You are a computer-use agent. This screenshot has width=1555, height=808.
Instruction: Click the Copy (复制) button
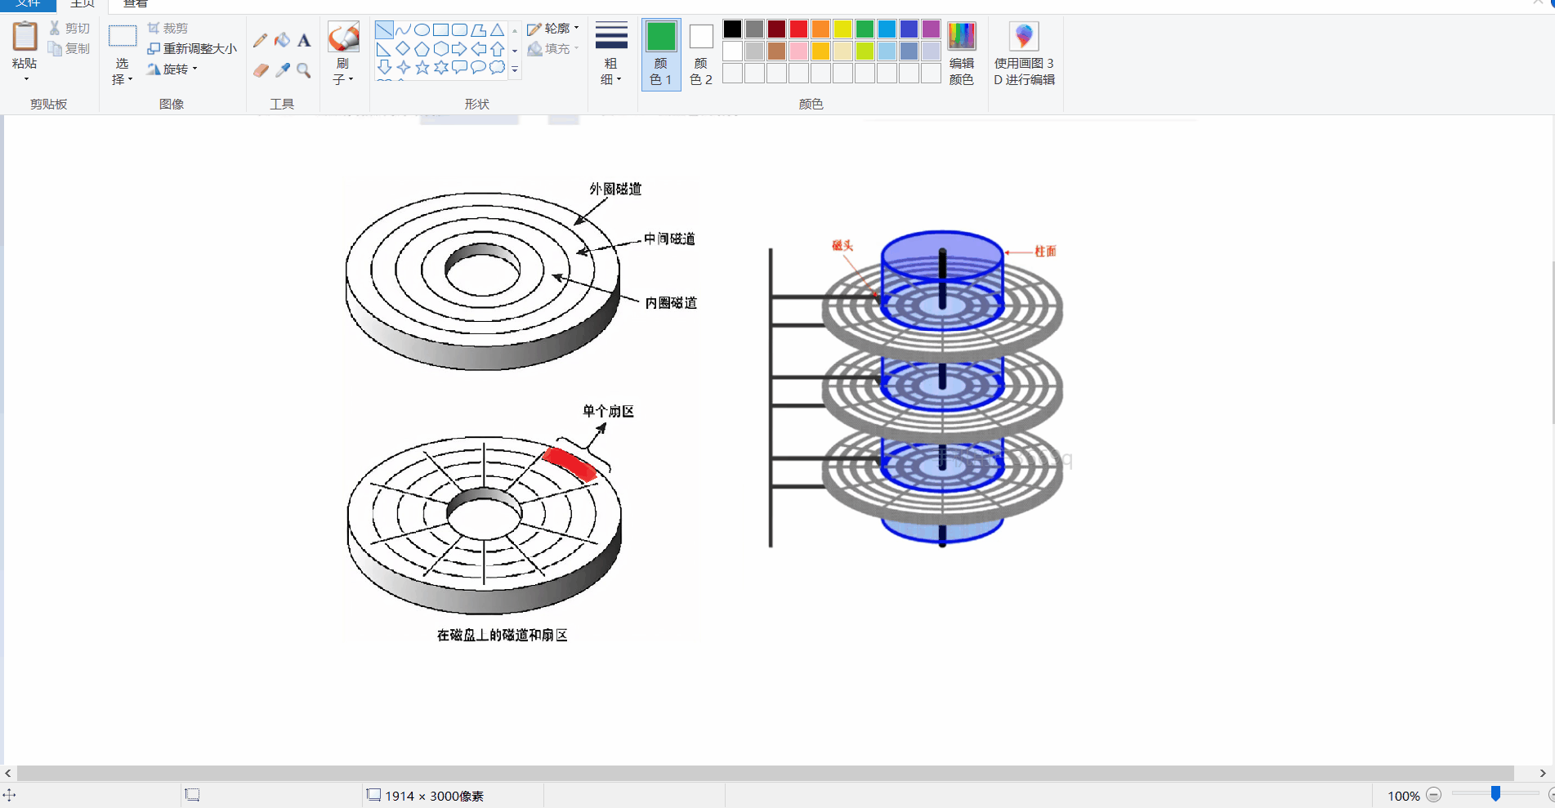(69, 49)
